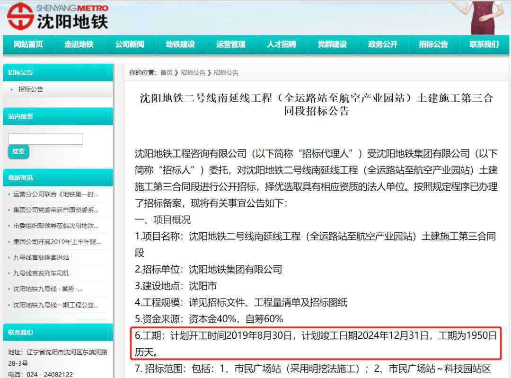Image resolution: width=511 pixels, height=378 pixels.
Task: Open the 运营管理 menu item
Action: click(231, 44)
